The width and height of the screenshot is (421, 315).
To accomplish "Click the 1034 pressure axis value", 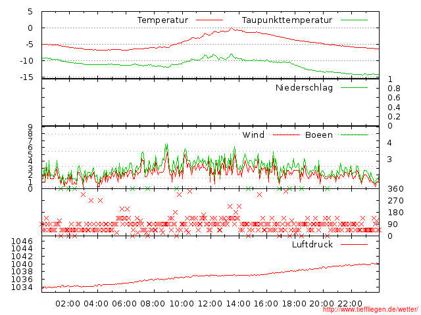I will 22,287.
